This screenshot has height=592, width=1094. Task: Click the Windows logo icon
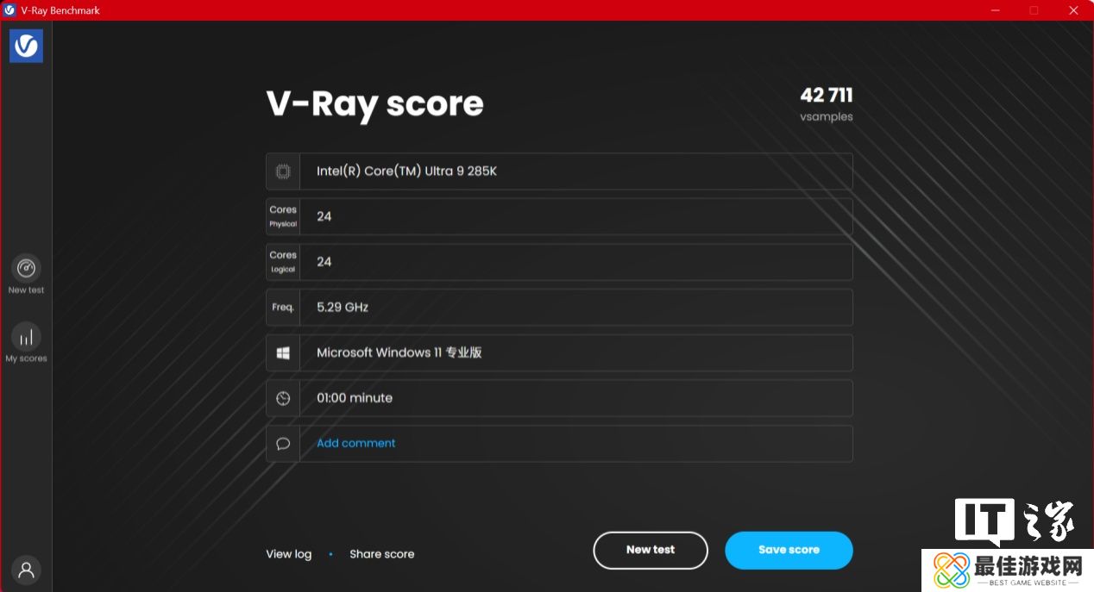282,353
